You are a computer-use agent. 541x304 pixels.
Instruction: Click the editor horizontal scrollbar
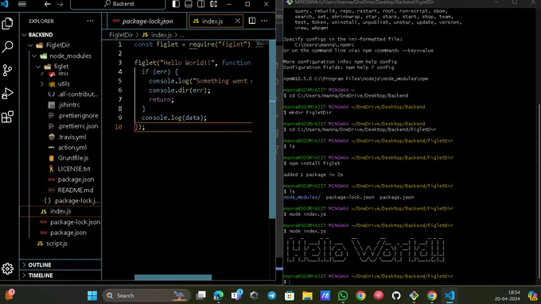click(x=173, y=278)
